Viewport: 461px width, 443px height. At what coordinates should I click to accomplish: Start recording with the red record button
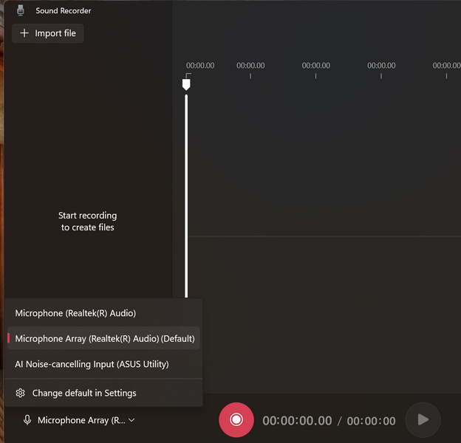(x=236, y=420)
